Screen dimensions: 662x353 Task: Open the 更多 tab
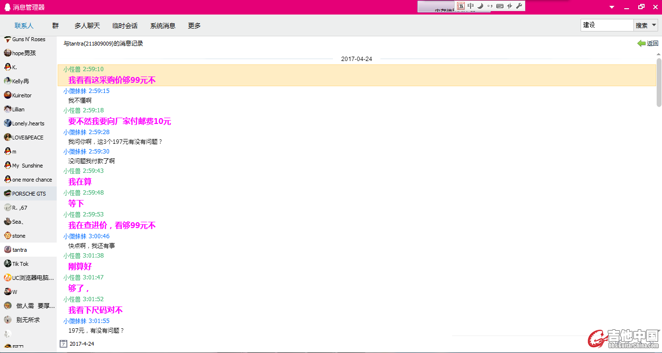tap(194, 26)
